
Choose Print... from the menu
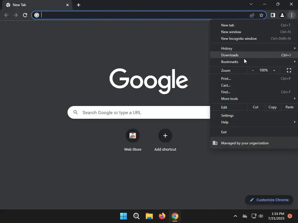coord(254,78)
